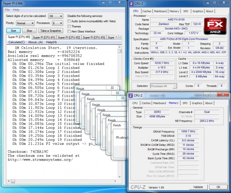Viewport: 231px width, 193px height.
Task: Select the About tab in the lower CPU-Z window
Action: 209,103
